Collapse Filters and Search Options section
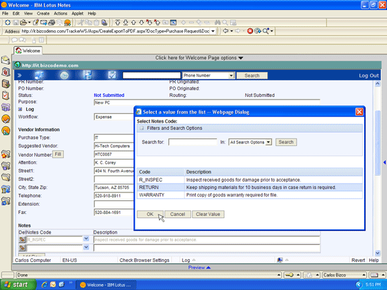The width and height of the screenshot is (387, 290). pos(141,128)
